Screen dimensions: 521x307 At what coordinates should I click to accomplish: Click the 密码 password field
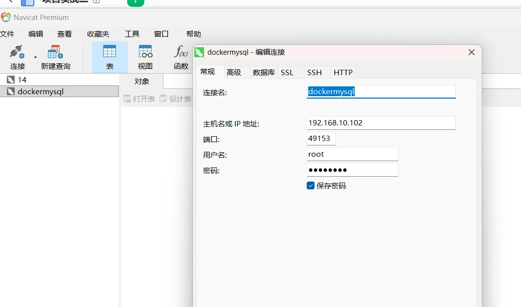coord(352,170)
